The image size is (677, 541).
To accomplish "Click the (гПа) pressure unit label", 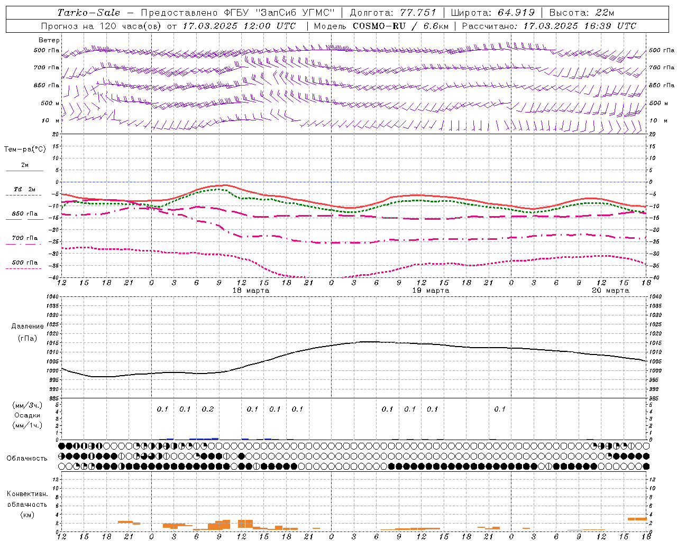I will coord(28,339).
